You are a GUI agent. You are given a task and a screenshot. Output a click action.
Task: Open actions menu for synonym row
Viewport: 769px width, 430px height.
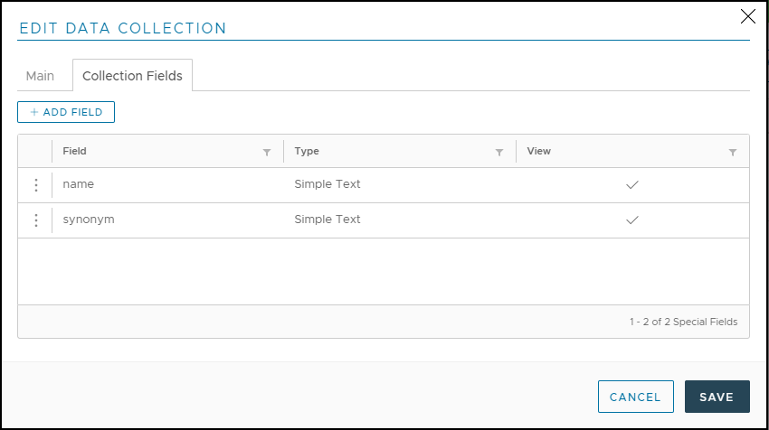coord(36,220)
